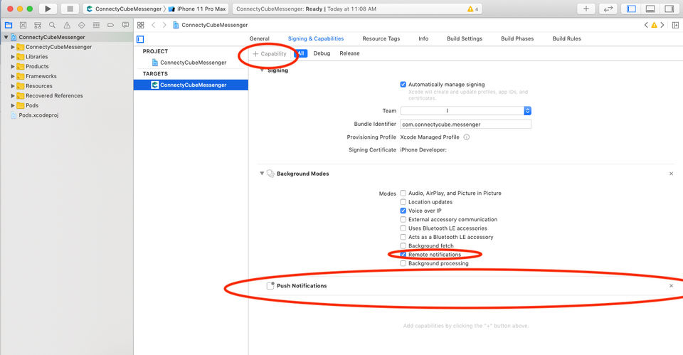Screen dimensions: 683x355
Task: Filter capabilities by Release configuration
Action: point(350,53)
